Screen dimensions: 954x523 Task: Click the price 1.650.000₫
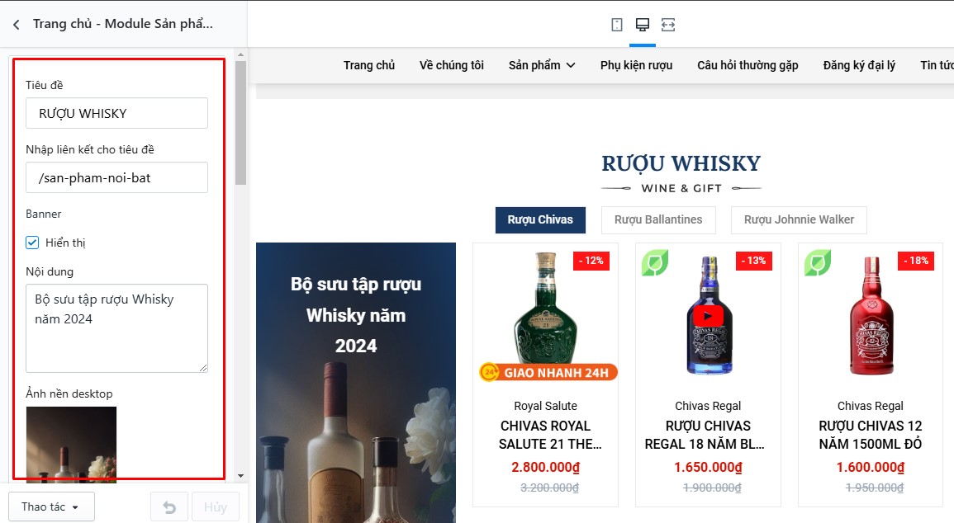tap(708, 467)
